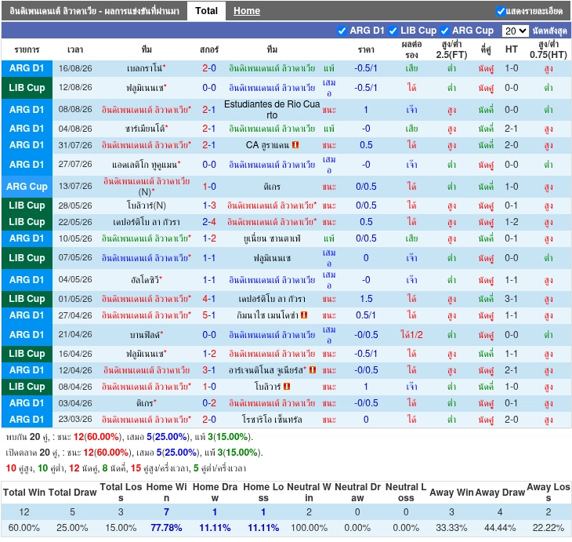Click the LIB Cup label in the 12/08/26 row
The height and width of the screenshot is (542, 572).
click(x=27, y=88)
